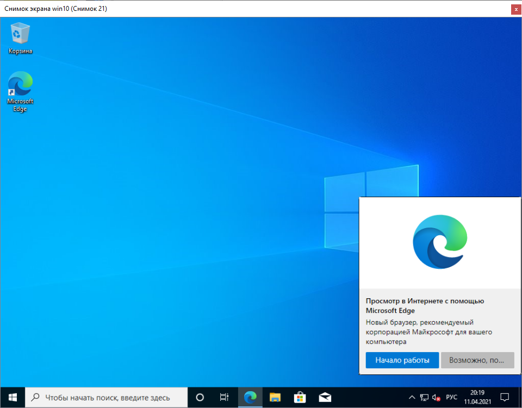The width and height of the screenshot is (522, 408).
Task: Click the Edge logo in the notification popup
Action: tap(440, 242)
